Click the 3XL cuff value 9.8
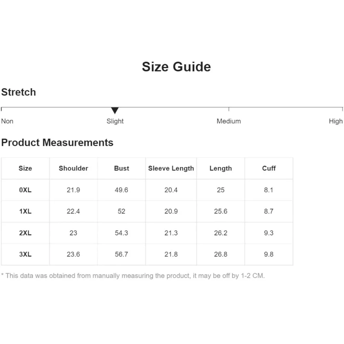 click(x=269, y=254)
